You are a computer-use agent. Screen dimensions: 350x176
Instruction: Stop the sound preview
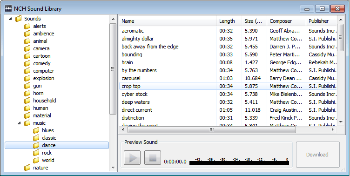click(x=153, y=158)
